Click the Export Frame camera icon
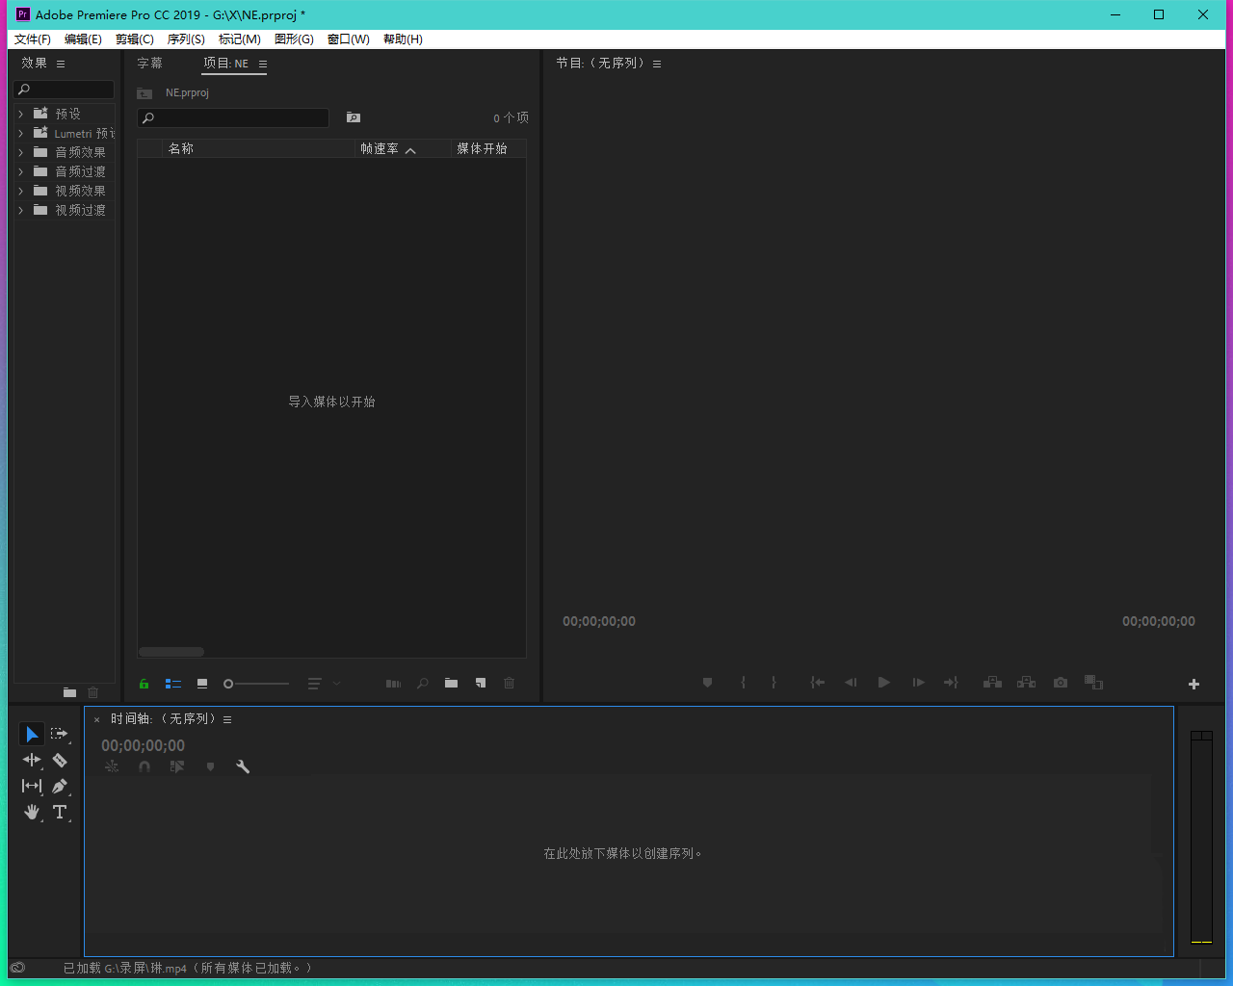 [x=1061, y=683]
